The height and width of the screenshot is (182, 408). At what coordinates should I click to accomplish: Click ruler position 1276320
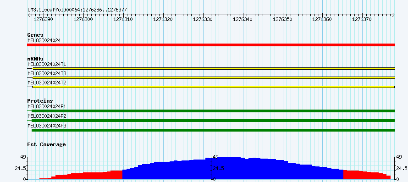[163, 20]
